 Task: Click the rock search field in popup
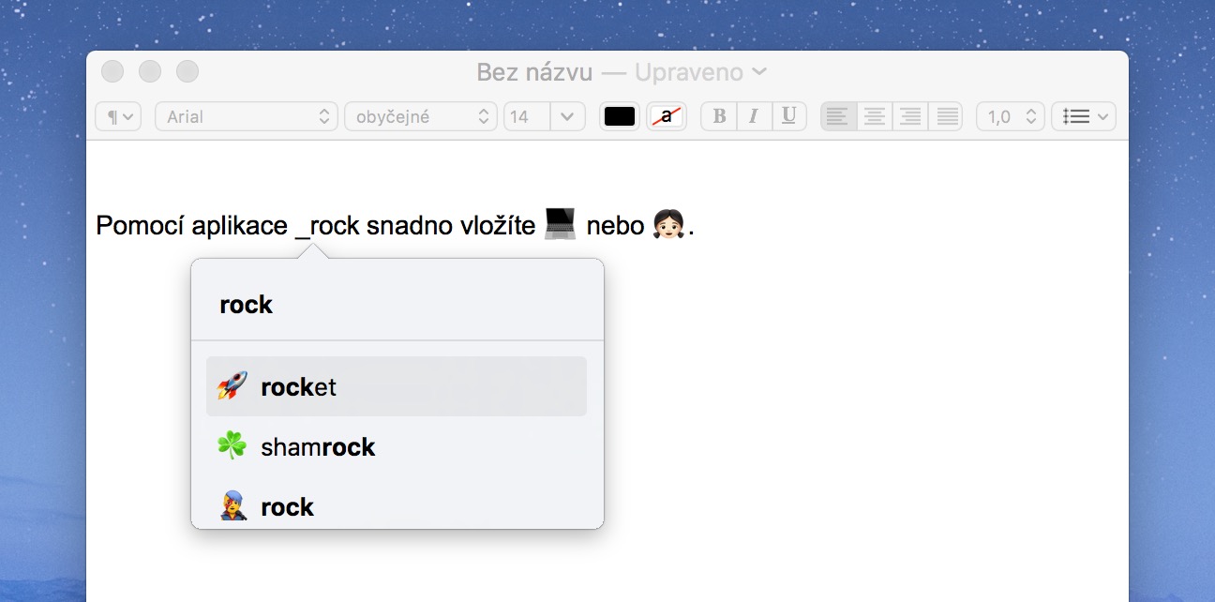(397, 305)
